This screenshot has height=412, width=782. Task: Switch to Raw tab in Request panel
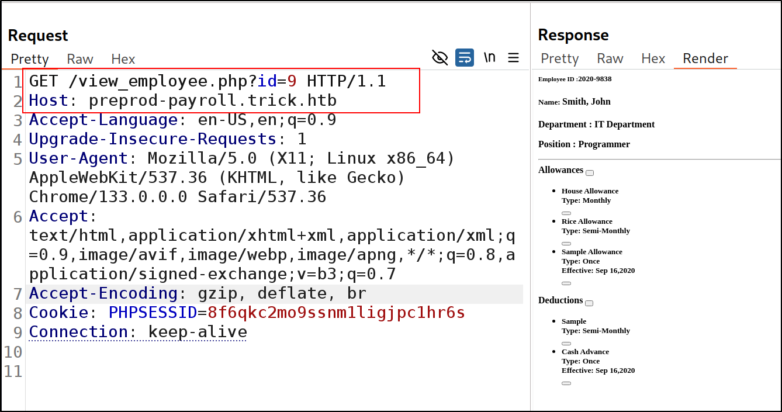(80, 59)
